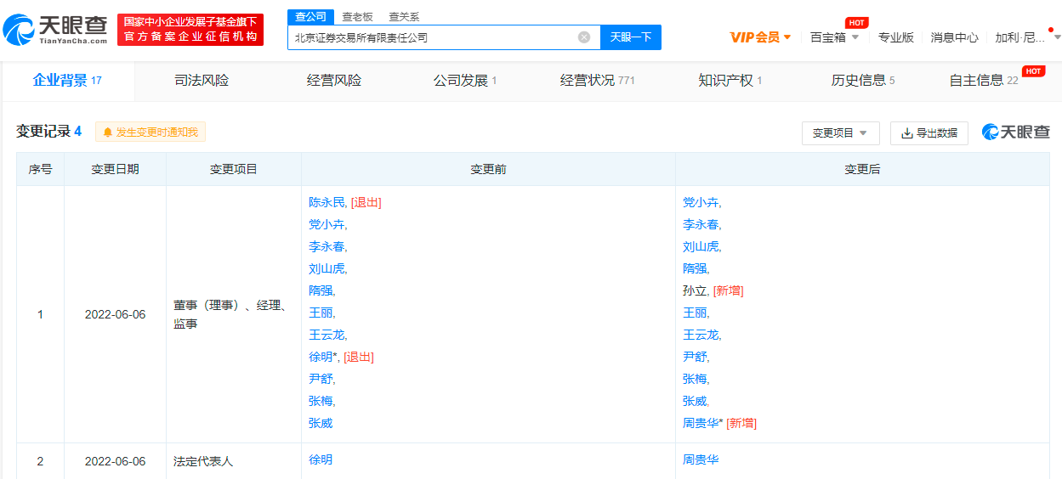Open 张威 in the 变更前 column
The height and width of the screenshot is (479, 1062).
click(x=321, y=423)
